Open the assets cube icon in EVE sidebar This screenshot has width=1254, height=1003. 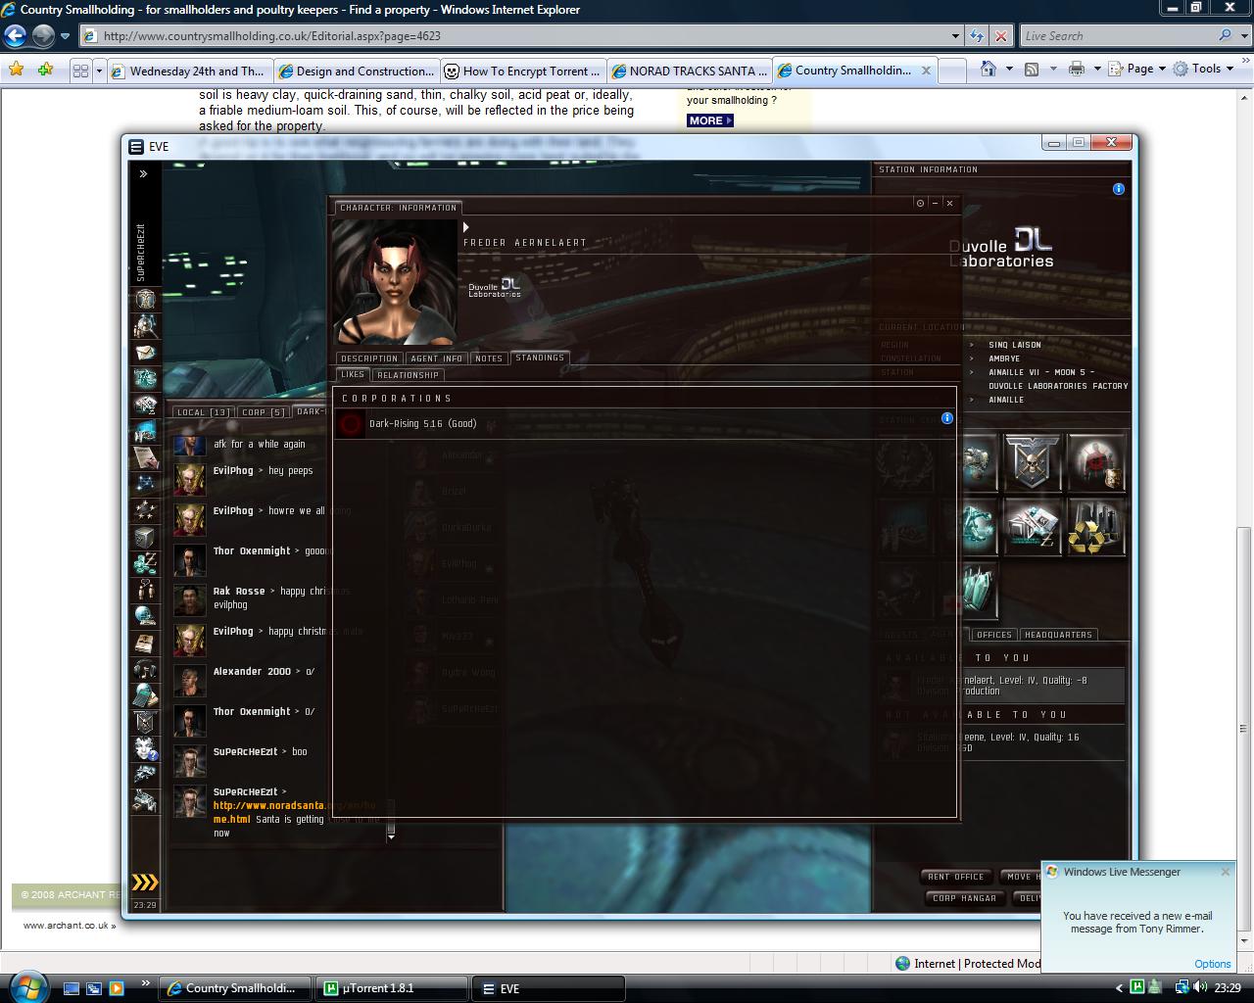pos(145,538)
